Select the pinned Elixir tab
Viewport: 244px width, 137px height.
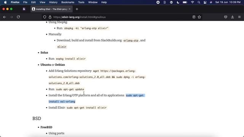coord(24,9)
